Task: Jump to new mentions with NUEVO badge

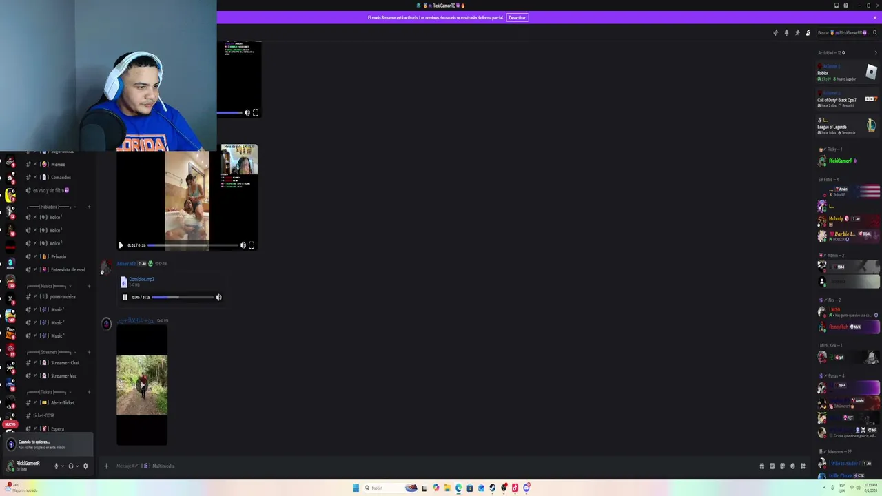Action: point(10,424)
